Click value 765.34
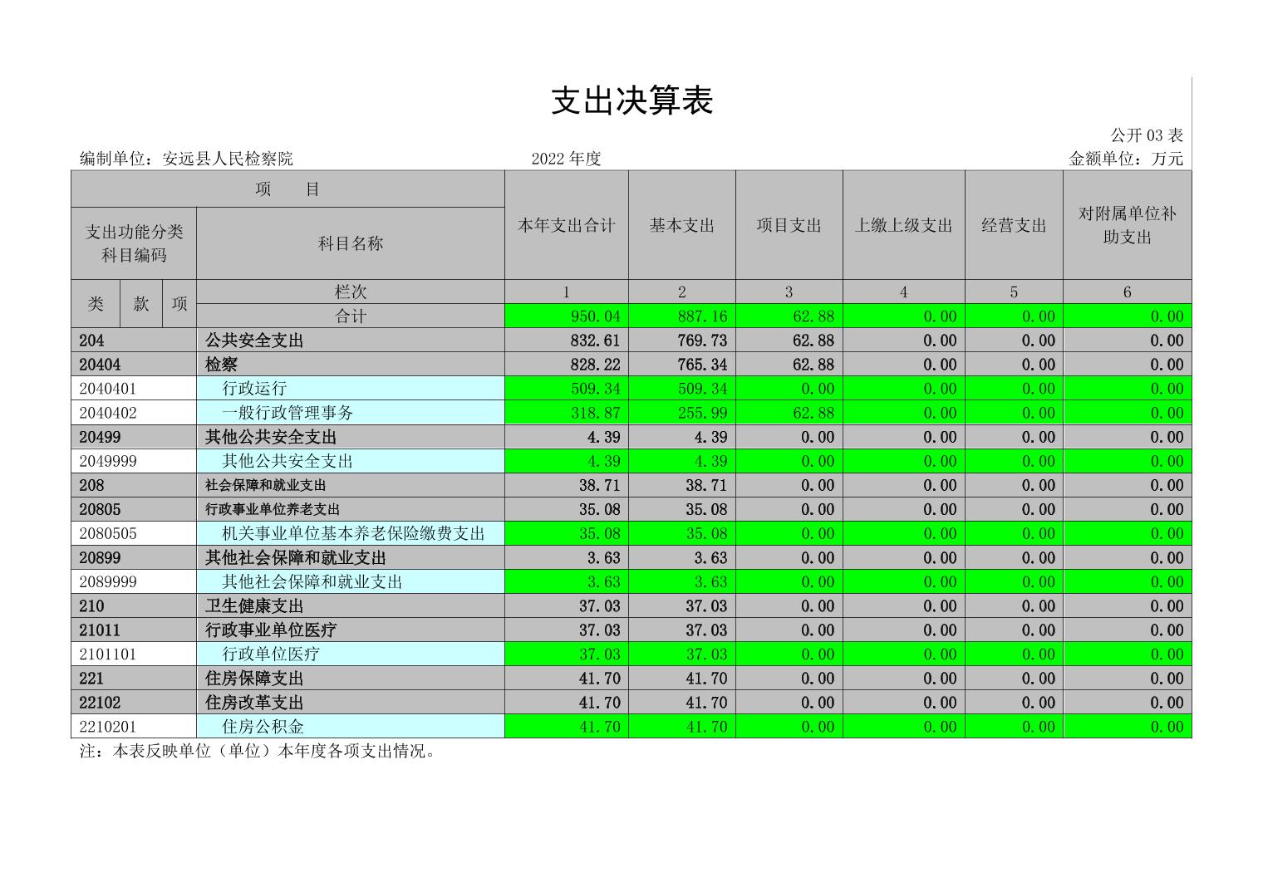The width and height of the screenshot is (1263, 892). click(682, 365)
